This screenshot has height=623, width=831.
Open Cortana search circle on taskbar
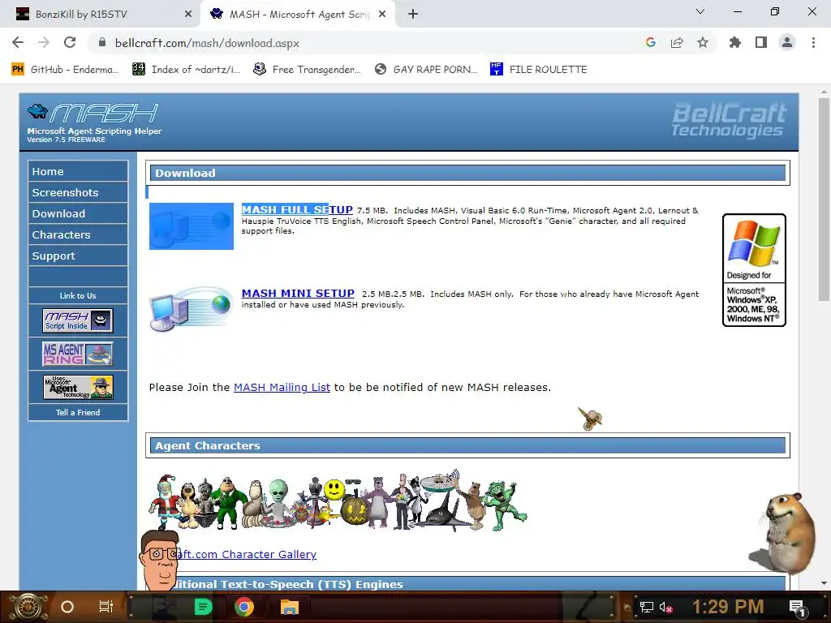coord(67,607)
